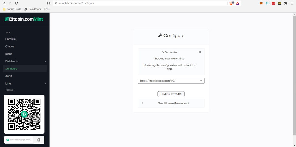
Task: Copy the Bitcoin Cash wallet address
Action: (x=39, y=140)
